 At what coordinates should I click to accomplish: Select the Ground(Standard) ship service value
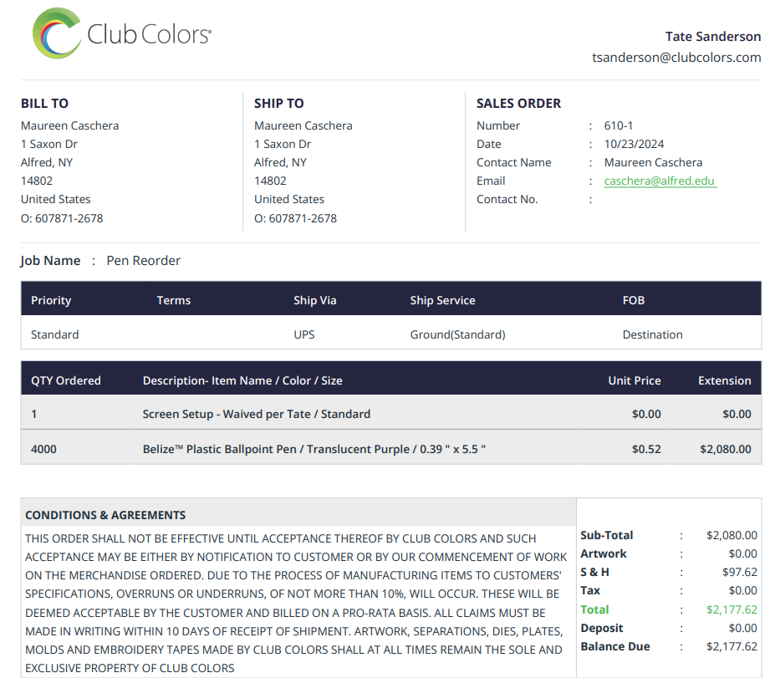(x=457, y=334)
